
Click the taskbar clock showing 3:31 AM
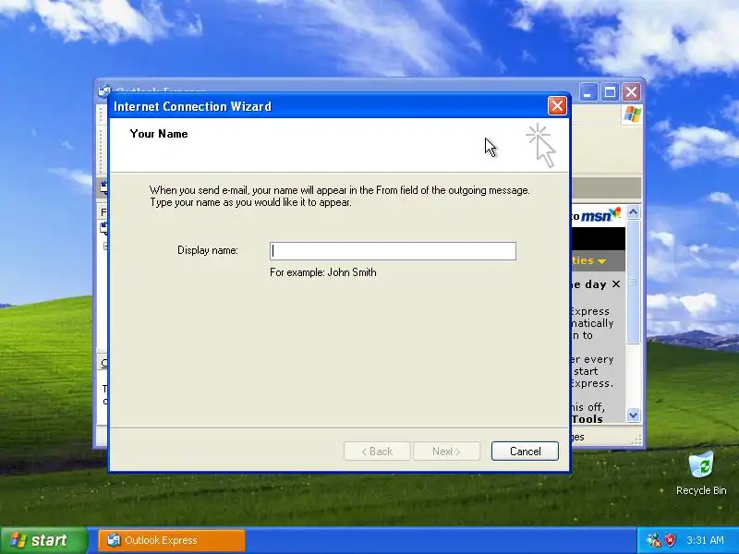point(705,540)
